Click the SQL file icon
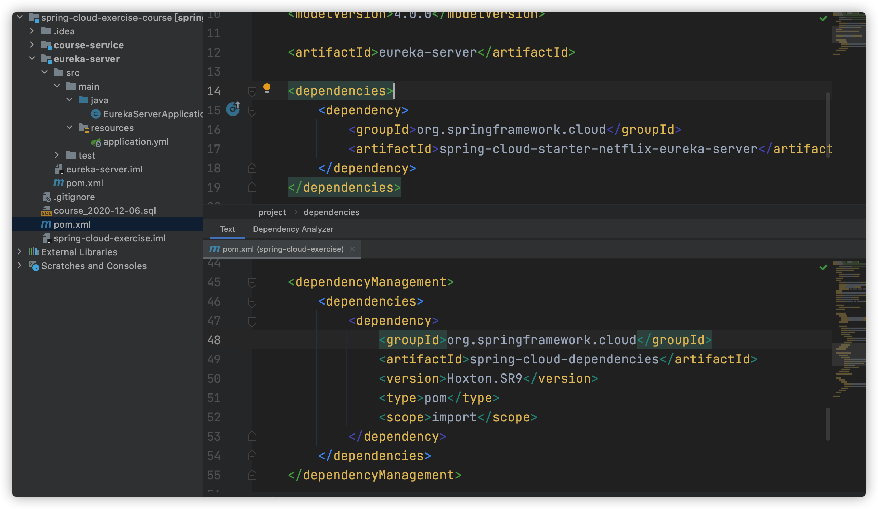Viewport: 878px width, 509px height. click(46, 211)
